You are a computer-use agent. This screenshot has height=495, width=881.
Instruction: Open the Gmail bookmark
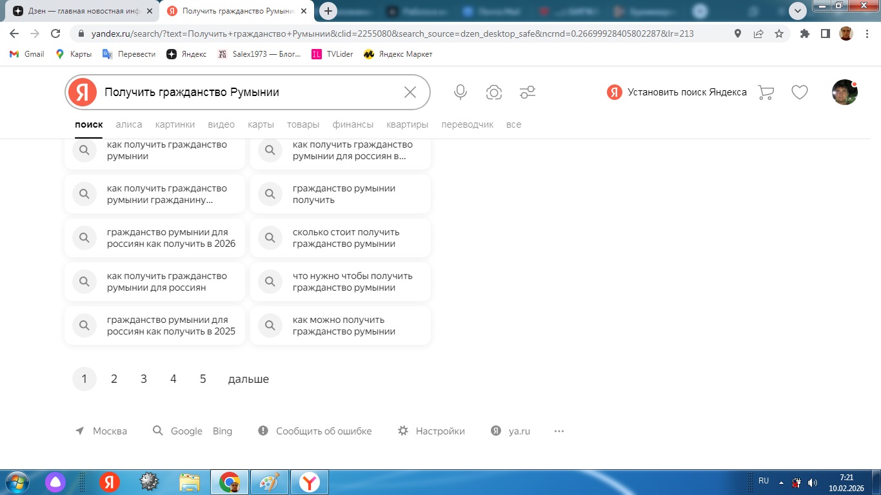click(26, 54)
